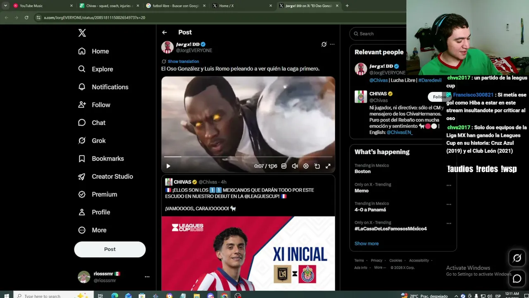Enter video fullscreen mode

click(328, 166)
